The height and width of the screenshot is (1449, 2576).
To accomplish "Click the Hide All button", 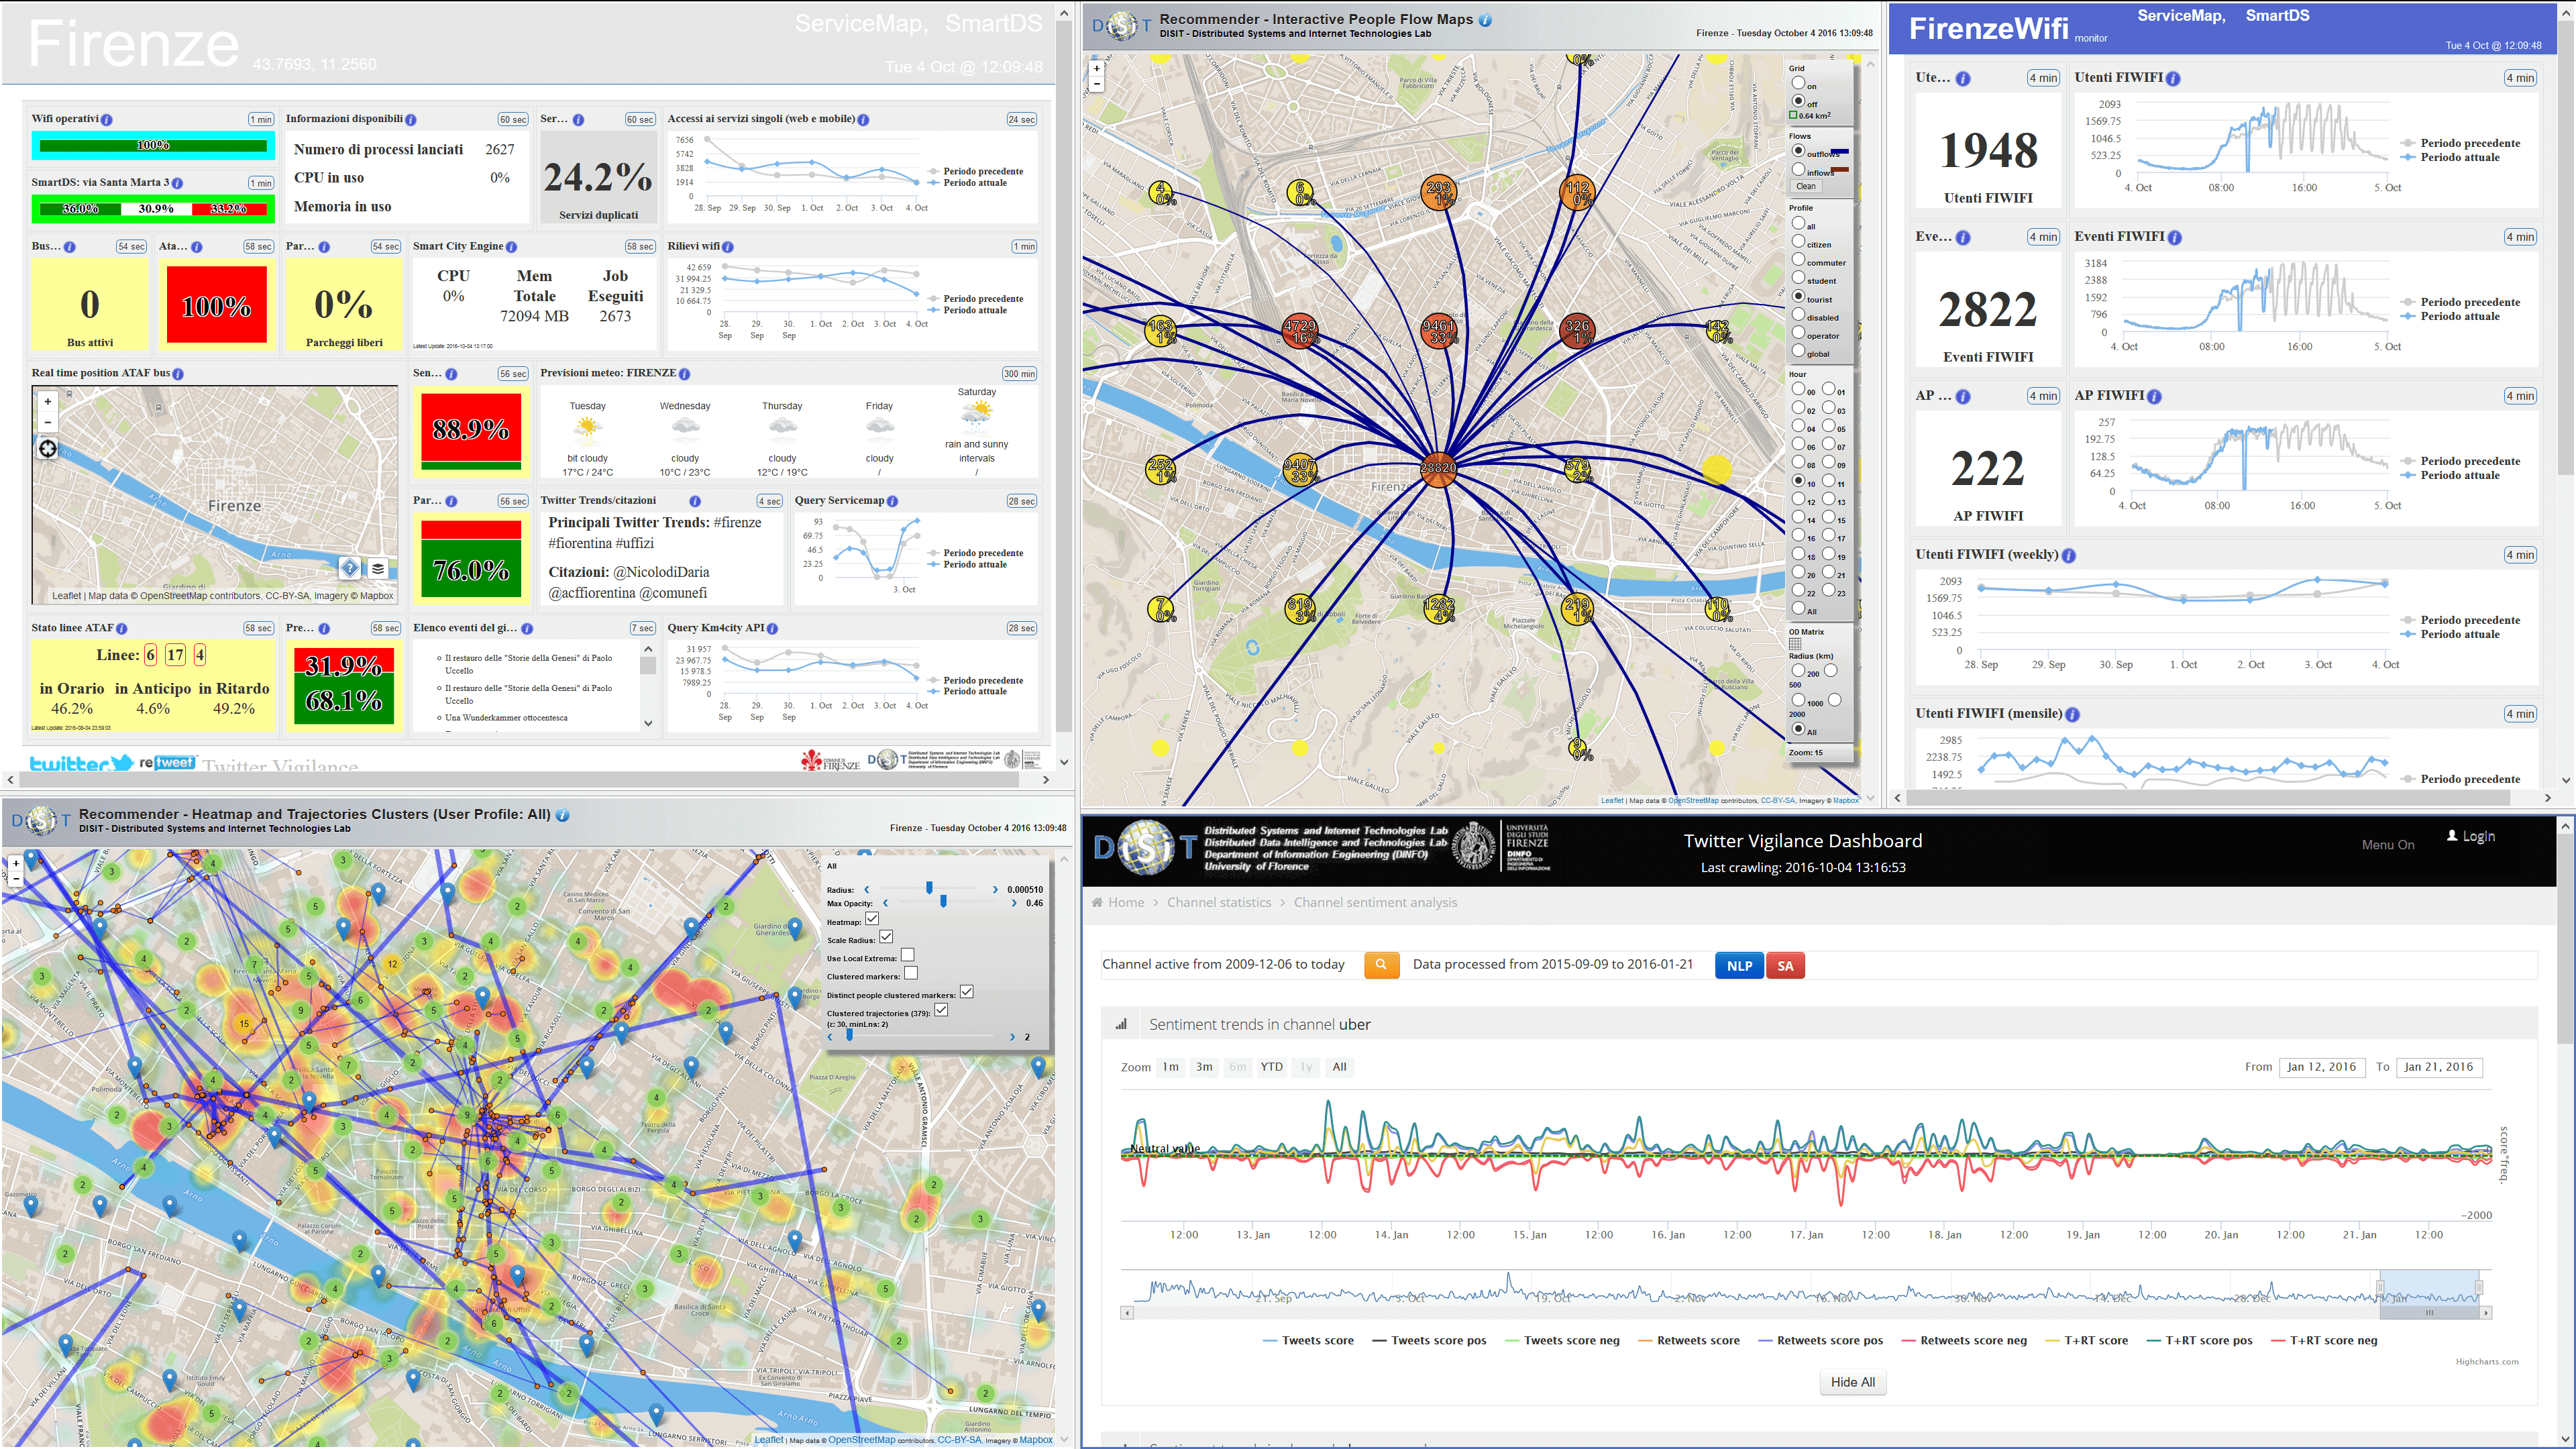I will tap(1852, 1382).
